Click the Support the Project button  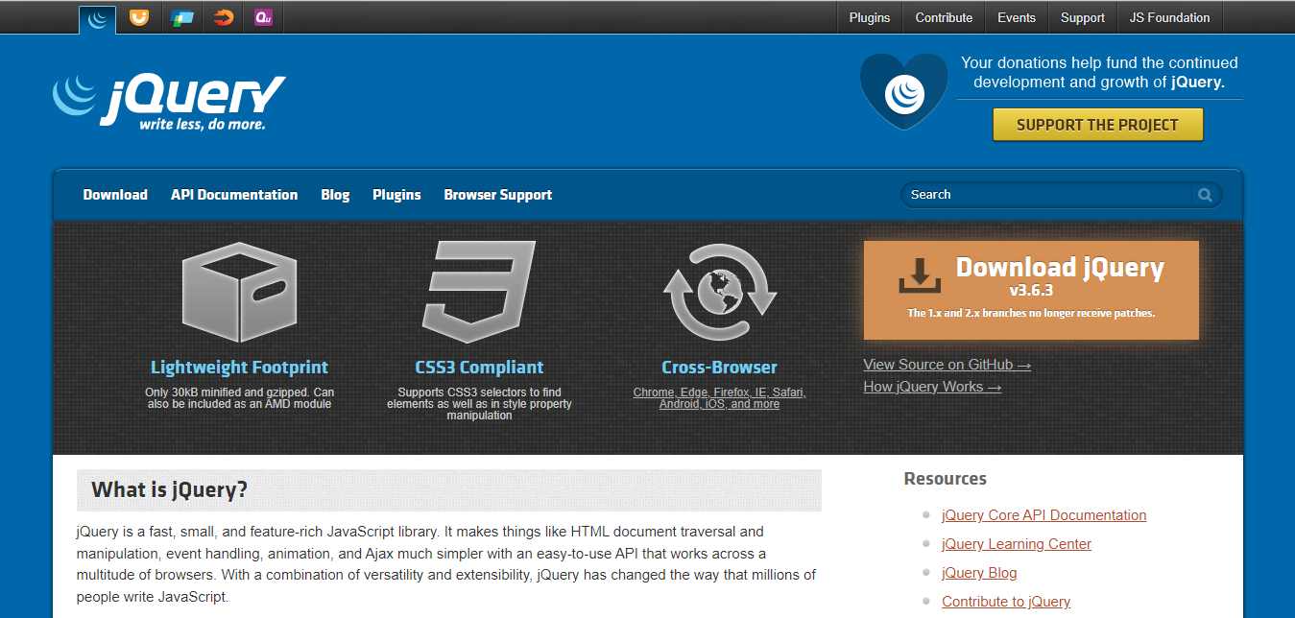pyautogui.click(x=1097, y=125)
